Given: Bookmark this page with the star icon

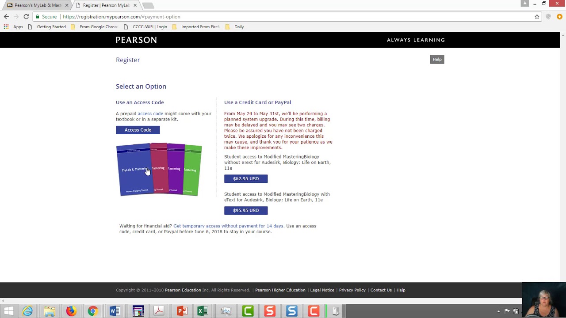Looking at the screenshot, I should pos(537,17).
